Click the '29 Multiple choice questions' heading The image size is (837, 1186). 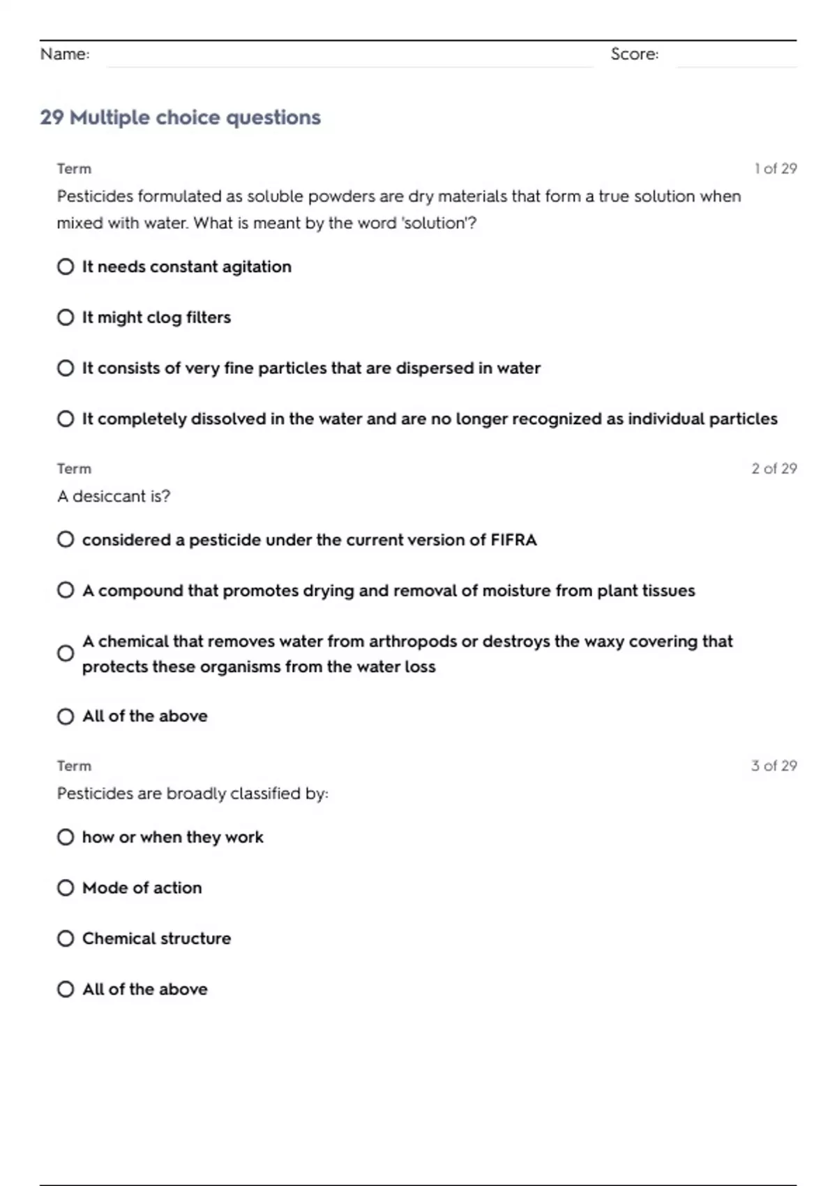pyautogui.click(x=180, y=117)
